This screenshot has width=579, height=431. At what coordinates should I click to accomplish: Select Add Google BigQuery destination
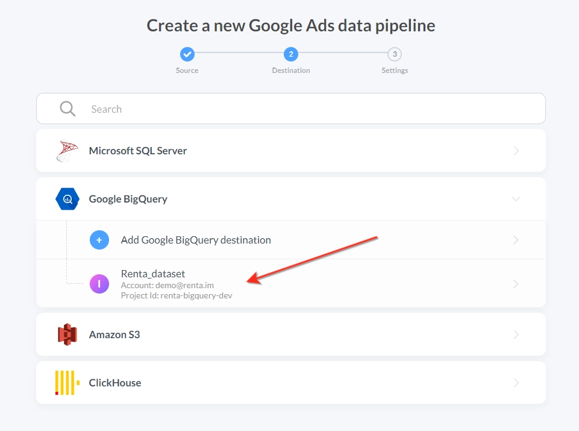(291, 240)
